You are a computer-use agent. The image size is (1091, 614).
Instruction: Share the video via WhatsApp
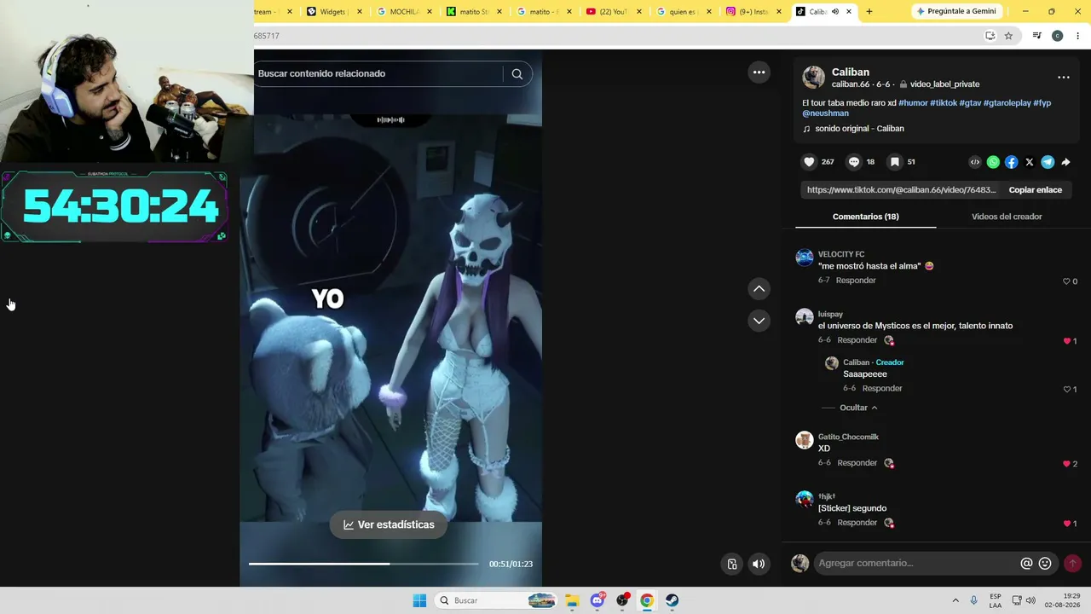(x=993, y=162)
